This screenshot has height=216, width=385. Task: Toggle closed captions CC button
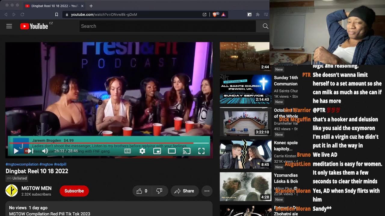click(x=128, y=151)
